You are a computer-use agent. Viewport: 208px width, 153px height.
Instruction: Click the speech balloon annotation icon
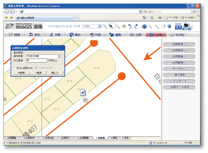tap(163, 26)
